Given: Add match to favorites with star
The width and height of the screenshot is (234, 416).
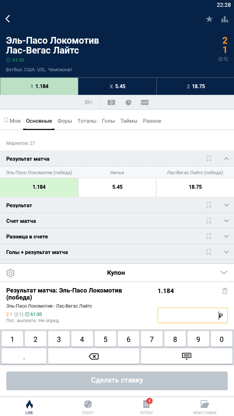Looking at the screenshot, I should tap(209, 19).
